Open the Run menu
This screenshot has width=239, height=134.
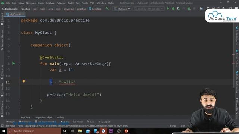(x=78, y=3)
